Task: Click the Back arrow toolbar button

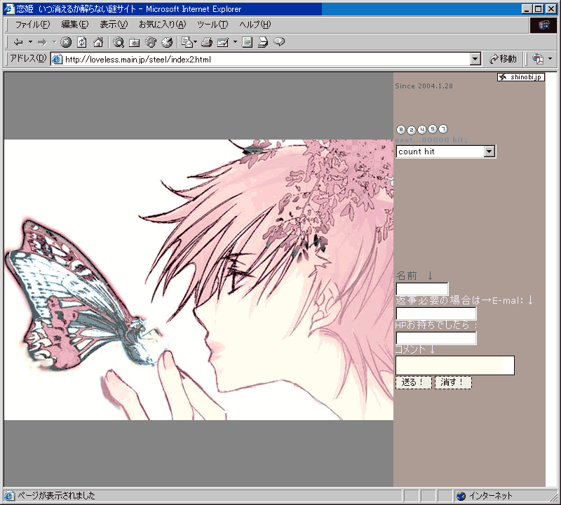Action: (18, 42)
